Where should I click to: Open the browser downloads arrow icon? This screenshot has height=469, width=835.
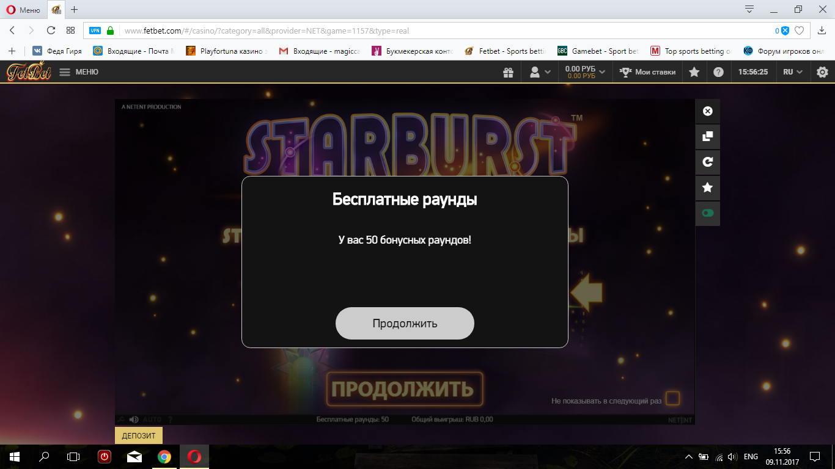pos(822,31)
